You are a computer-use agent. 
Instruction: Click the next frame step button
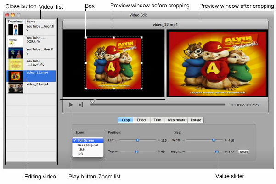pos(81,105)
